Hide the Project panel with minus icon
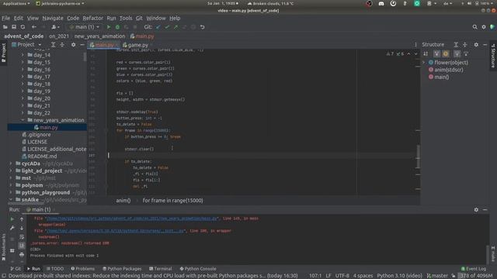 pos(82,45)
